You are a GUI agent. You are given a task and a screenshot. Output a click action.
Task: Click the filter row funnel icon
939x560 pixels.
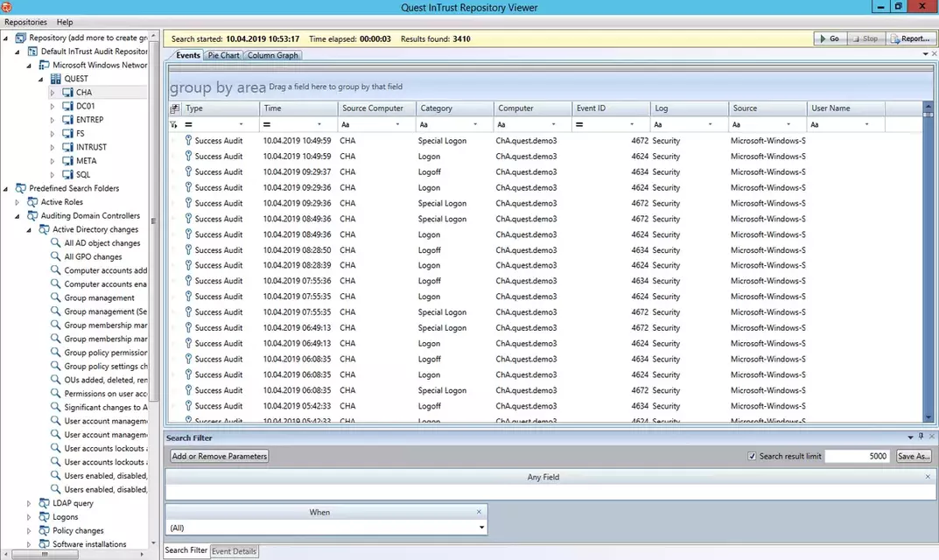173,124
